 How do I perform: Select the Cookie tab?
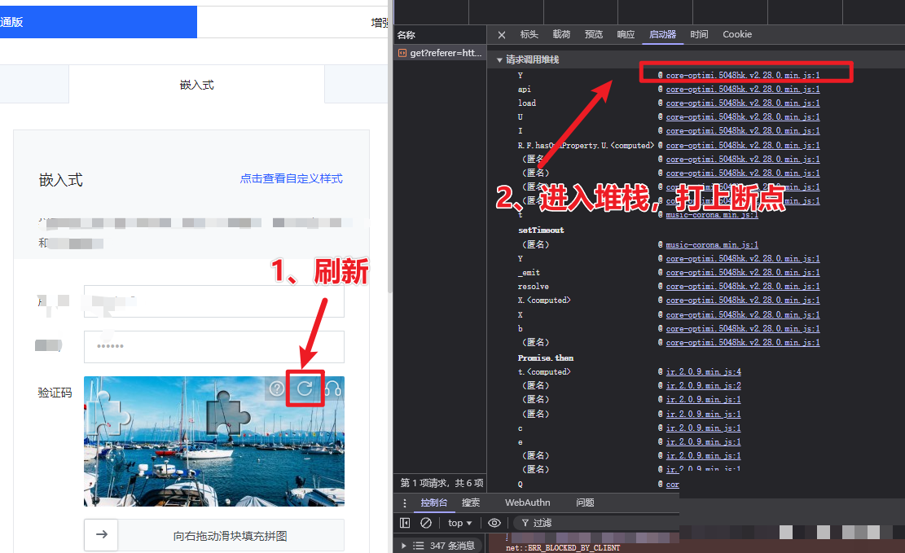pos(737,35)
